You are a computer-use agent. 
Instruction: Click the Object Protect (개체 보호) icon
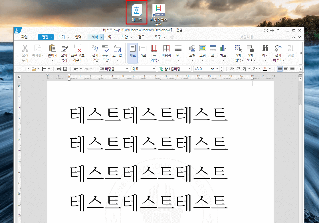(x=250, y=49)
